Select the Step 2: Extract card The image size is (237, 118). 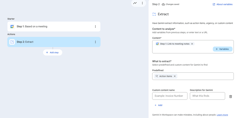52,42
